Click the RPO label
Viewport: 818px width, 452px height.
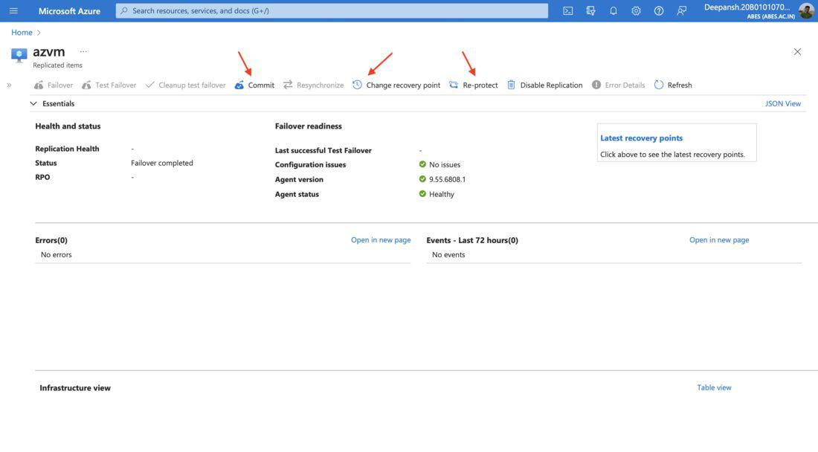coord(43,177)
